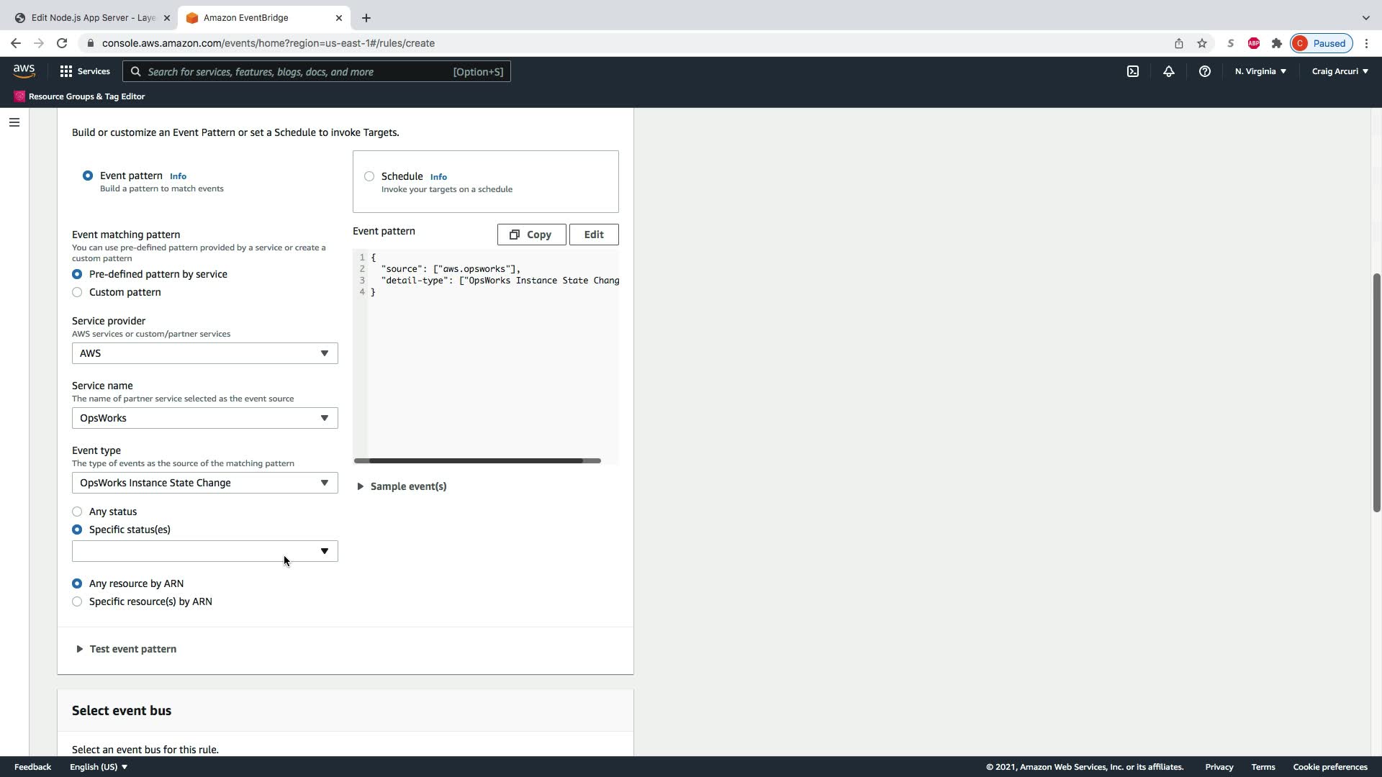Click the AWS logo home icon
The width and height of the screenshot is (1382, 777).
(24, 71)
